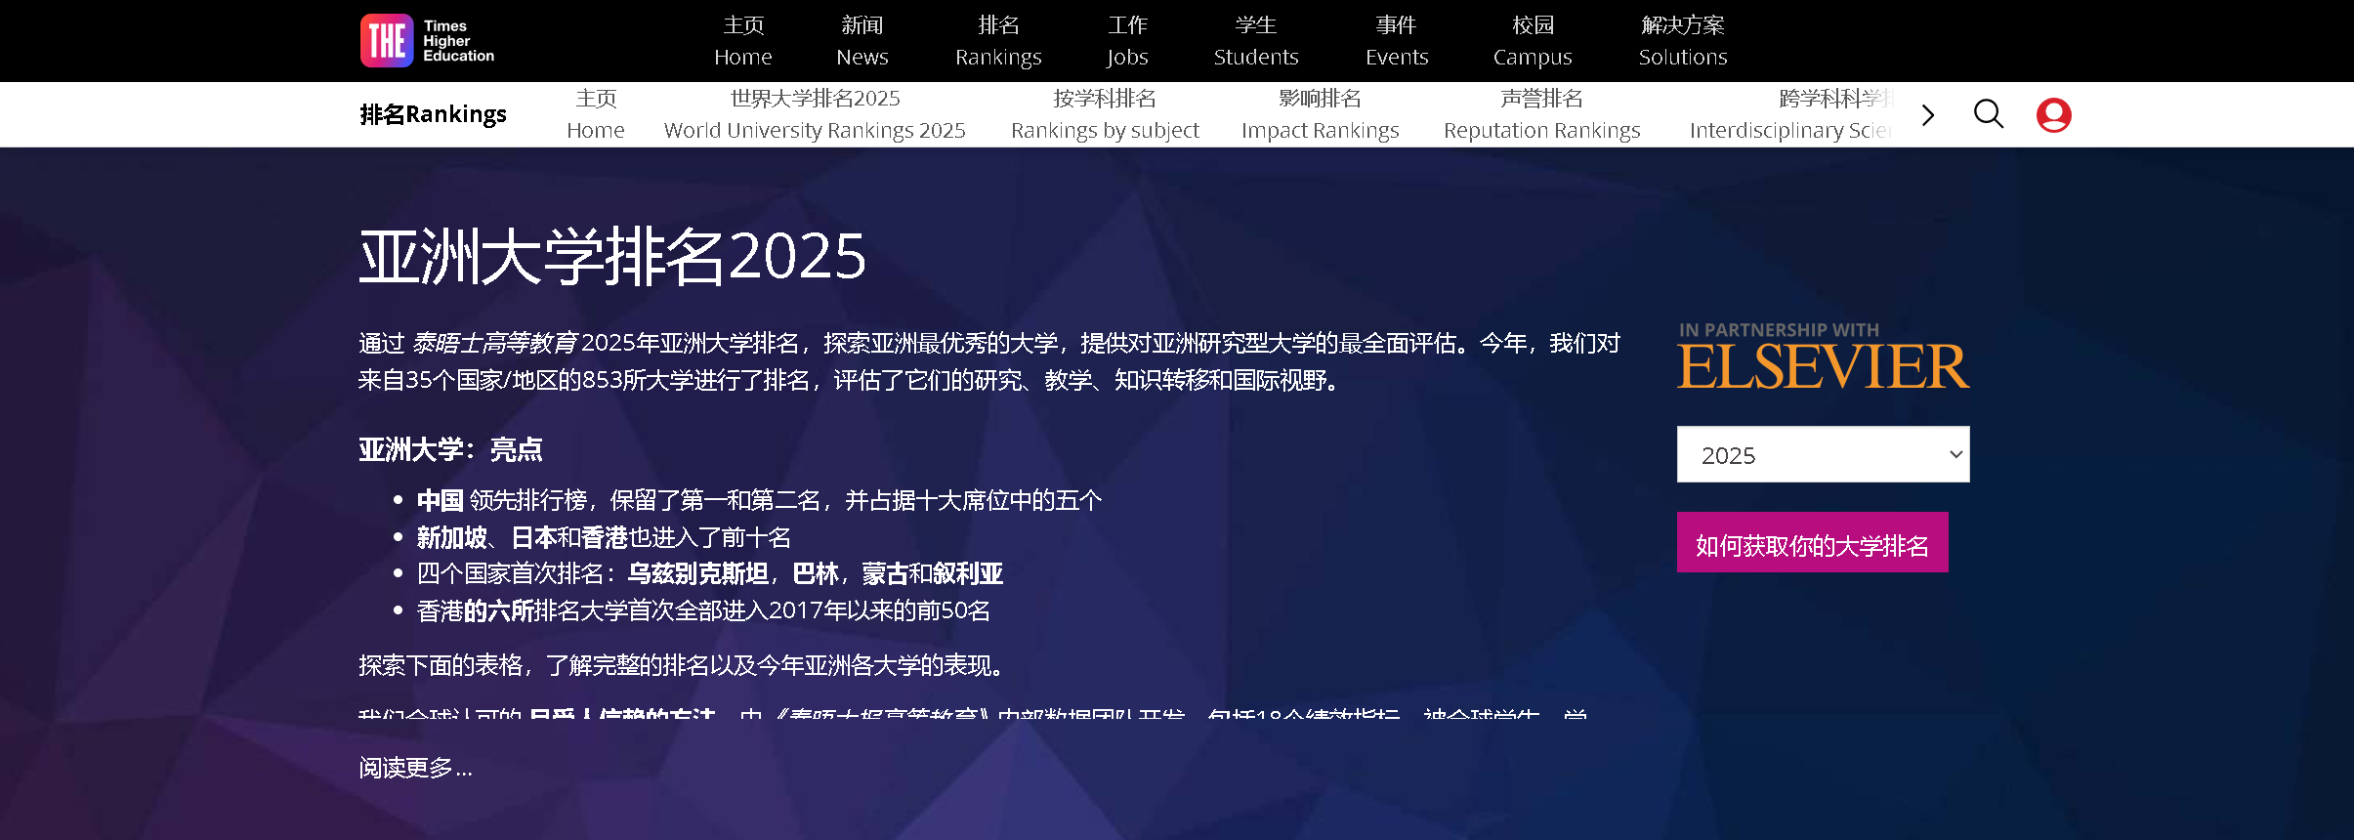The image size is (2354, 840).
Task: Open the Students section in top menu
Action: tap(1256, 41)
